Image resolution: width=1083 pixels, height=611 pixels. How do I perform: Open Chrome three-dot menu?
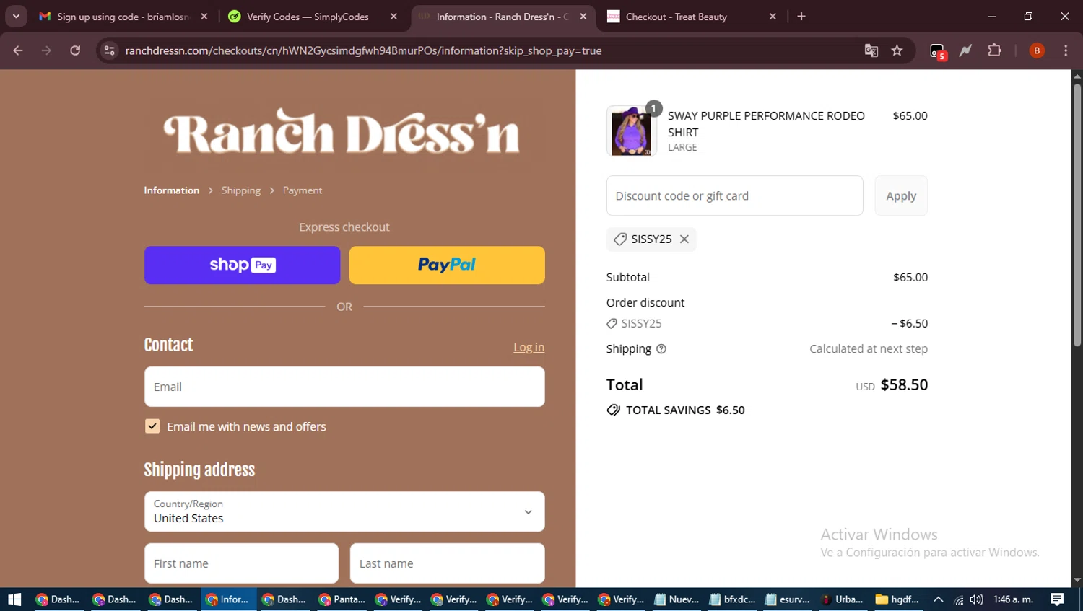1066,50
